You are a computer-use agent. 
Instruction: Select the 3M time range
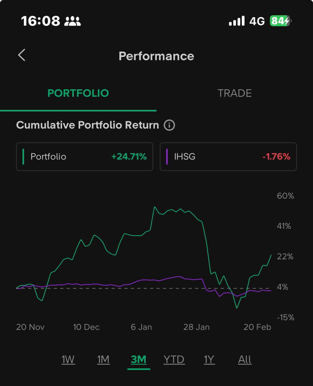click(x=139, y=360)
